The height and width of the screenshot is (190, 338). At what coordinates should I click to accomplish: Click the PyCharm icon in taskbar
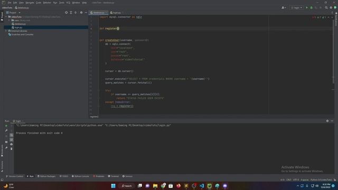[209, 186]
